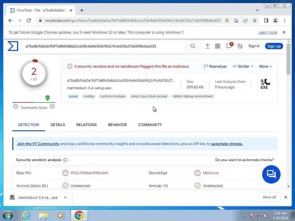The image size is (295, 221).
Task: Click the Sign up button
Action: tap(274, 46)
